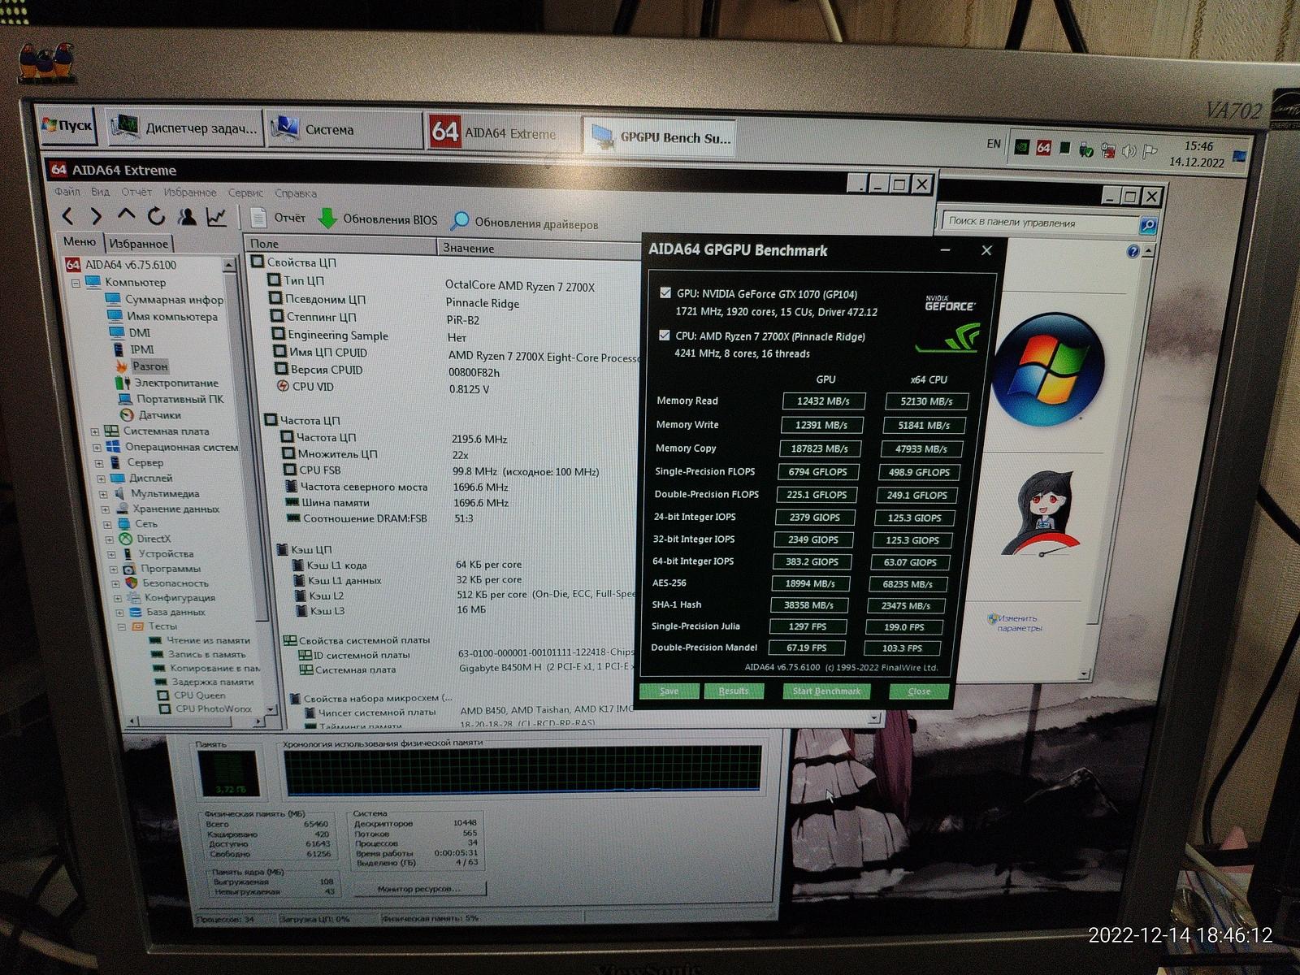
Task: Refresh the AIDA64 page with circular arrow
Action: 156,215
